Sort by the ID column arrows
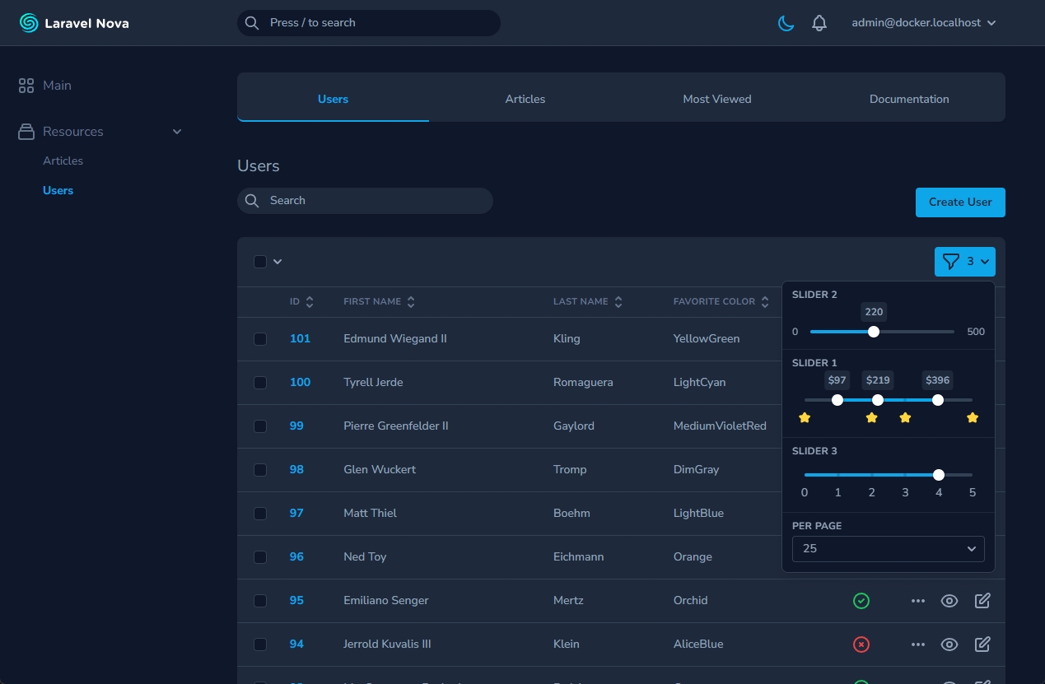This screenshot has height=684, width=1045. pyautogui.click(x=310, y=302)
